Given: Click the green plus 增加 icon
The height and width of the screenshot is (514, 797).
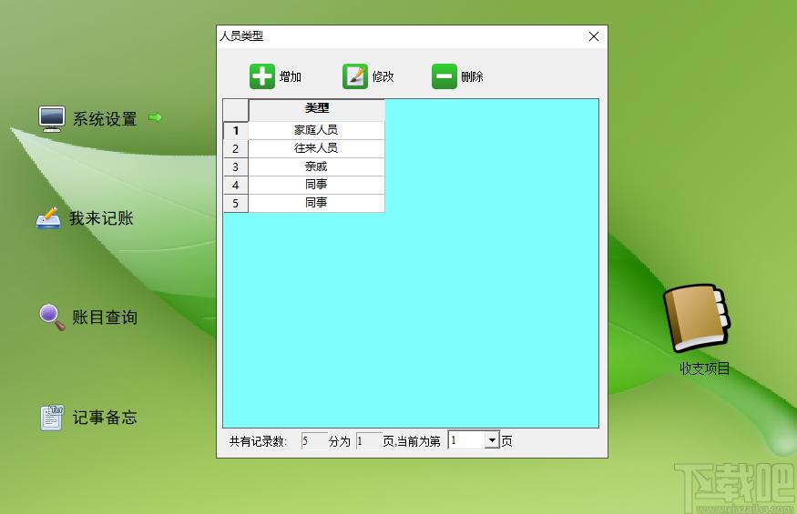Looking at the screenshot, I should (x=262, y=76).
